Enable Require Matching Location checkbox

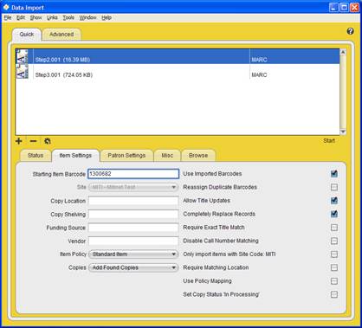point(334,267)
